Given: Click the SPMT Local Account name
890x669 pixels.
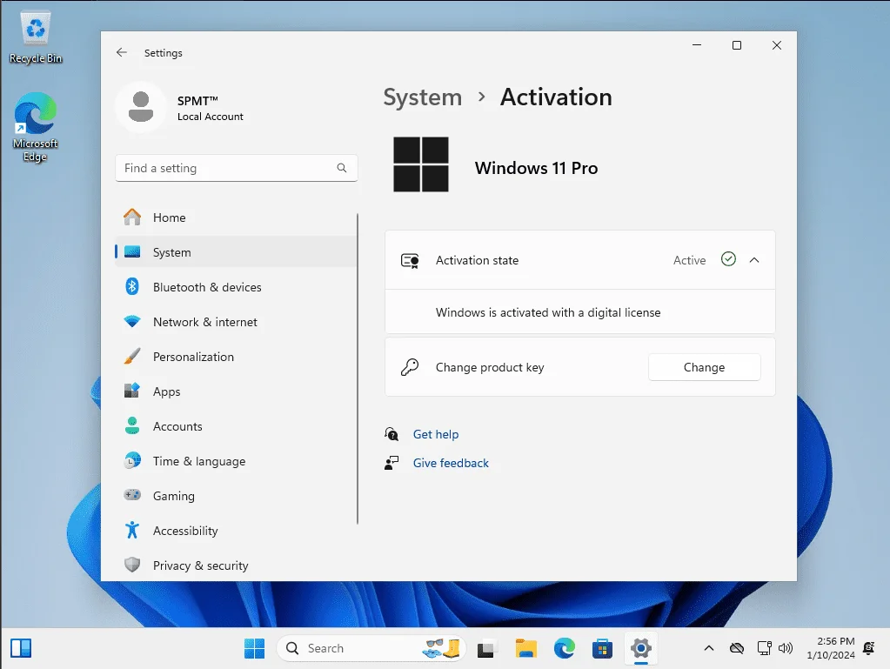Looking at the screenshot, I should [x=210, y=108].
